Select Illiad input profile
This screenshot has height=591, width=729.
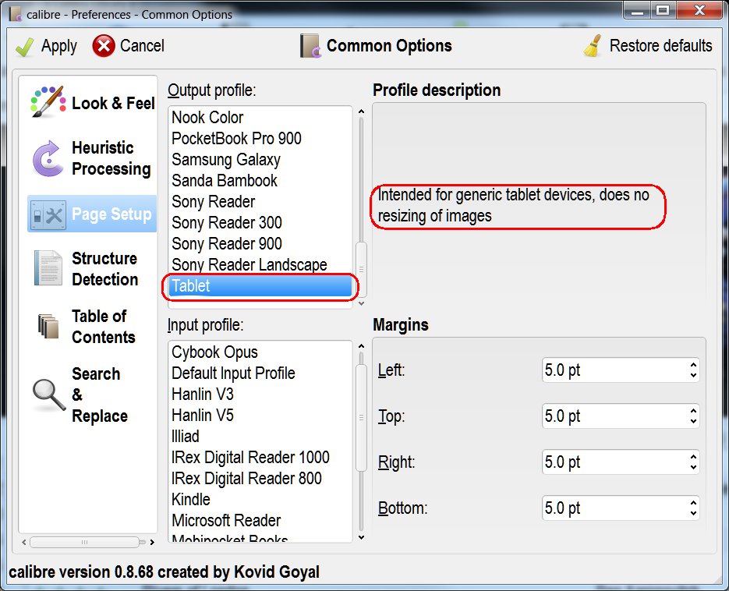[x=260, y=436]
